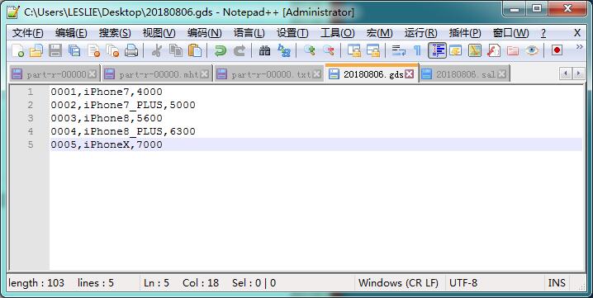Zoom in with the magnifier plus icon
The height and width of the screenshot is (298, 593).
(x=310, y=50)
